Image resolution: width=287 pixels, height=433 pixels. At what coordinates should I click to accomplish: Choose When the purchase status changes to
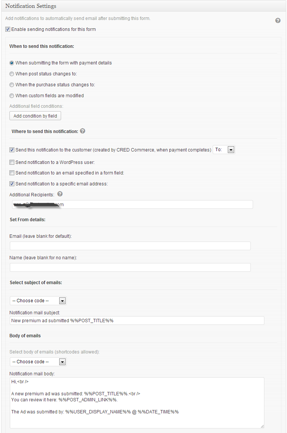coord(12,85)
